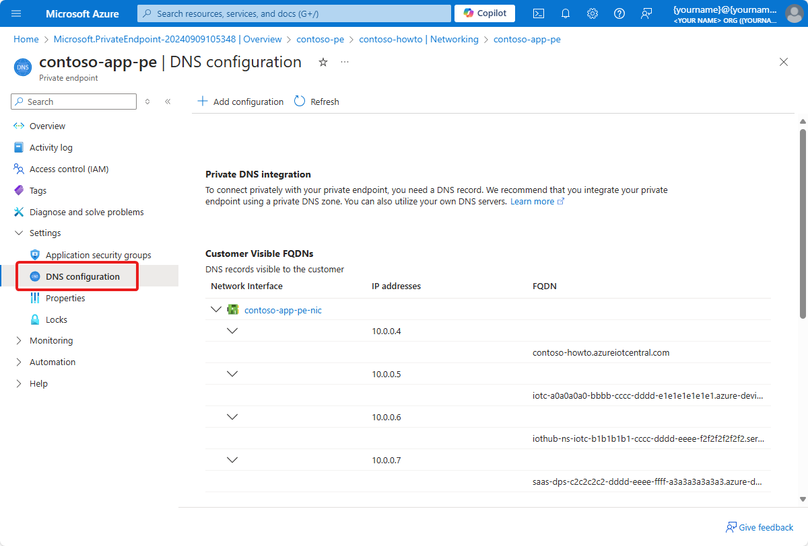Open more options ellipsis next to the star
The height and width of the screenshot is (546, 808).
[344, 61]
